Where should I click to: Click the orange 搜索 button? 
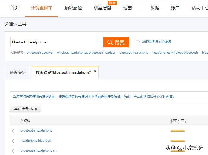point(116,42)
